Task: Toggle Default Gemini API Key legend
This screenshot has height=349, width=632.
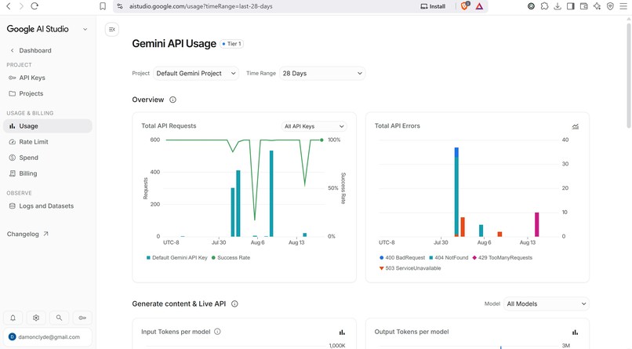Action: coord(176,257)
